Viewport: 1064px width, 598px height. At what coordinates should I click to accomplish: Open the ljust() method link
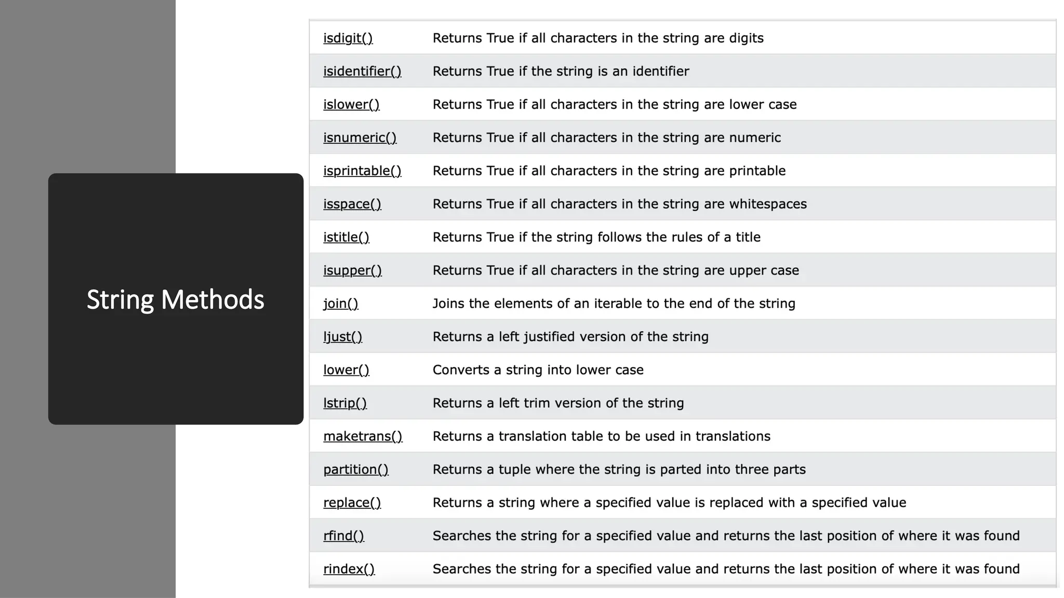(x=342, y=337)
